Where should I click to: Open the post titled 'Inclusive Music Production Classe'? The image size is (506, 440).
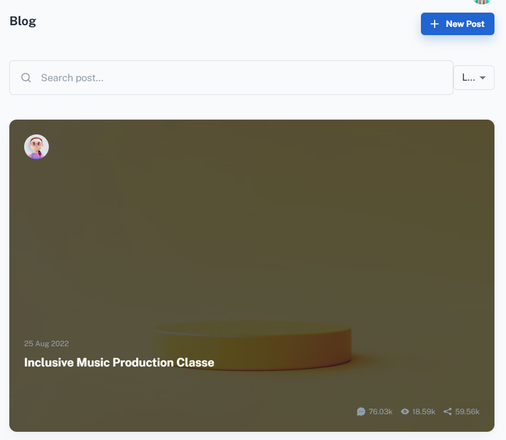[x=119, y=362]
